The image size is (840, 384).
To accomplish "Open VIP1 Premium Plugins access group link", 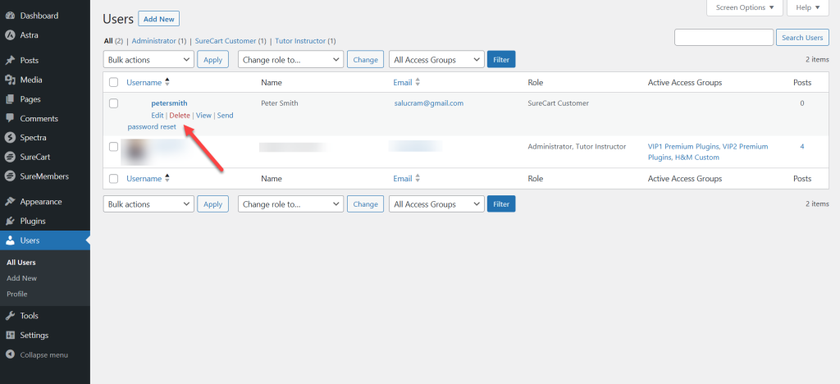I will click(x=683, y=146).
